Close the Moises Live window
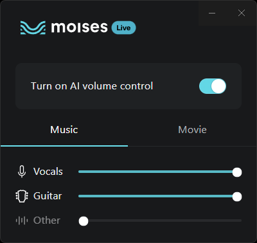The width and height of the screenshot is (257, 243). (242, 13)
